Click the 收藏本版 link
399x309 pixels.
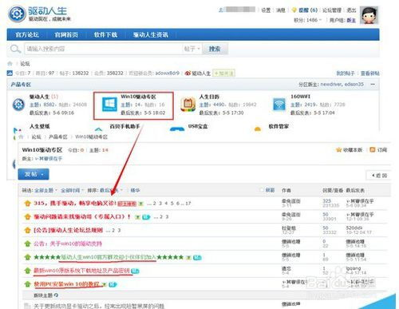coord(353,150)
